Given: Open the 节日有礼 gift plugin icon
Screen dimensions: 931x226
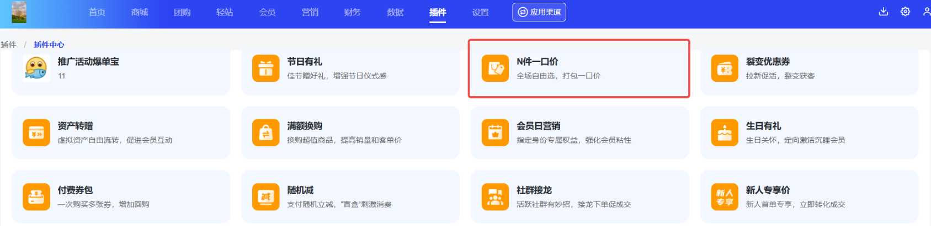Looking at the screenshot, I should [265, 68].
